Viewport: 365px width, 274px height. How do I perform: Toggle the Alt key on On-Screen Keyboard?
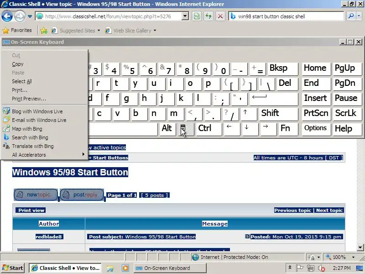click(x=167, y=129)
